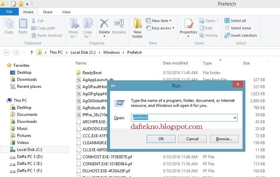The height and width of the screenshot is (177, 280).
Task: Open the Copy to menu
Action: (x=88, y=28)
